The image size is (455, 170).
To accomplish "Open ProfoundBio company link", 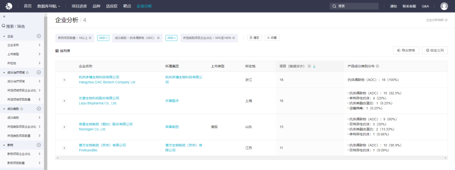I will 88,150.
